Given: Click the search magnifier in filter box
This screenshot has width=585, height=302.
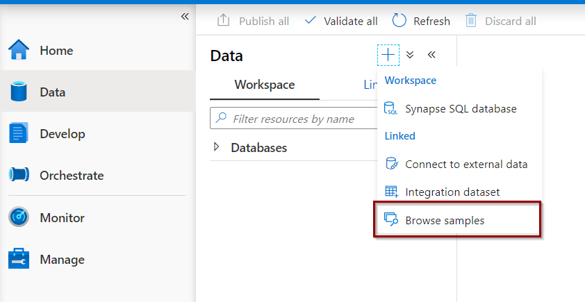Looking at the screenshot, I should (x=221, y=117).
